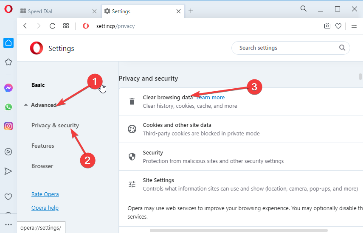The height and width of the screenshot is (233, 363).
Task: Go forward to next page
Action: click(39, 26)
